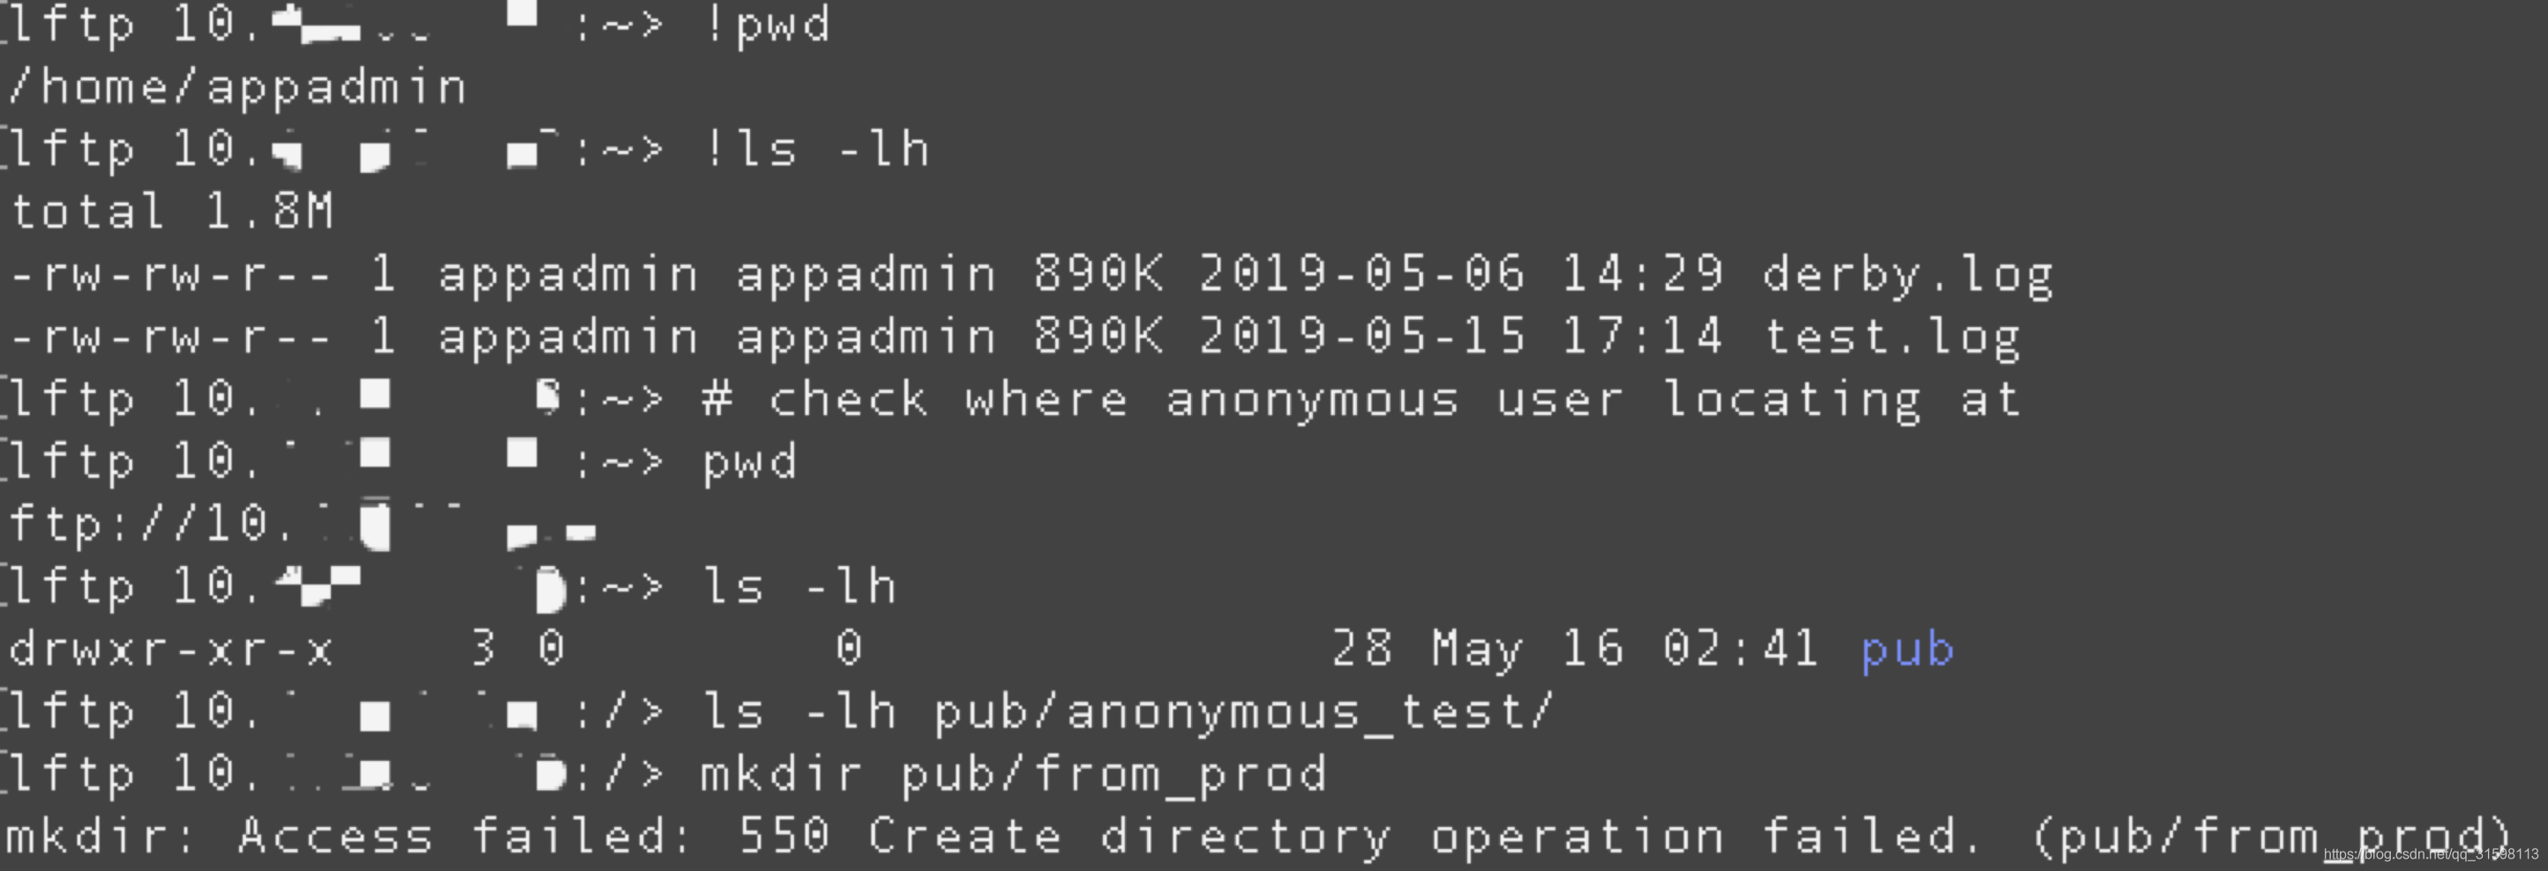This screenshot has width=2548, height=871.
Task: Click the 'mkdir pub/from_prod' command
Action: 1014,774
